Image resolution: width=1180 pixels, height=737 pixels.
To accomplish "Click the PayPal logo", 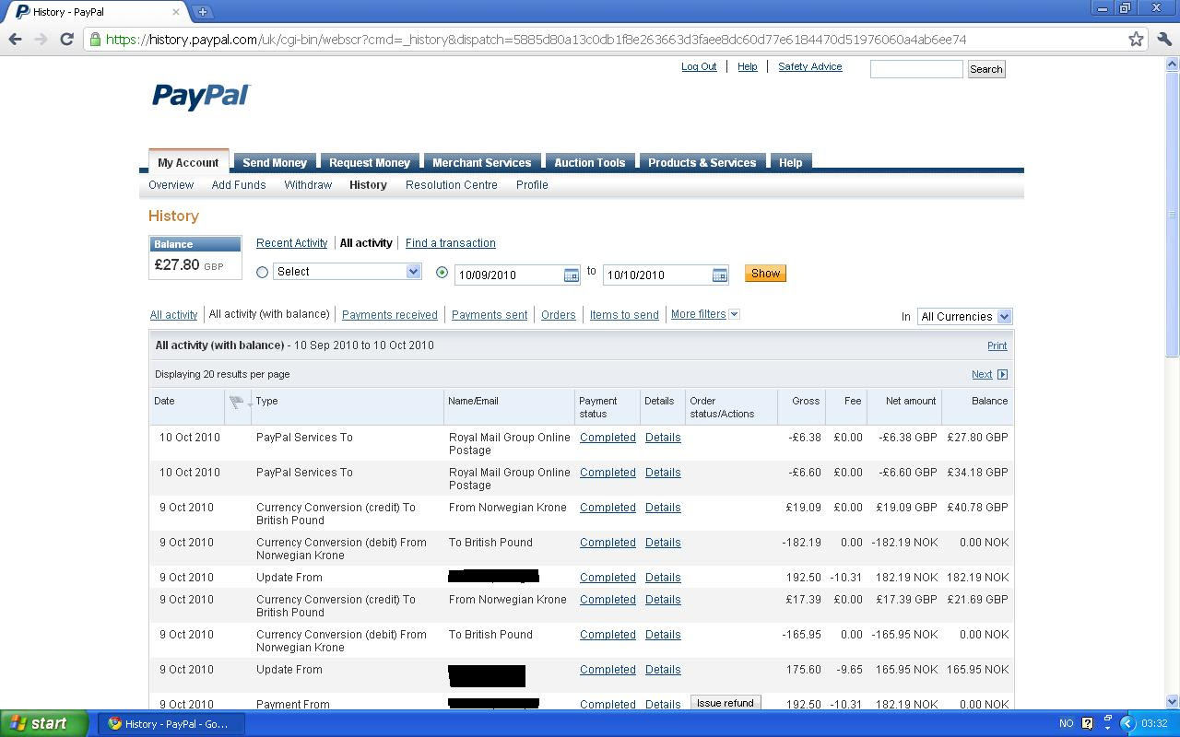I will click(x=201, y=96).
